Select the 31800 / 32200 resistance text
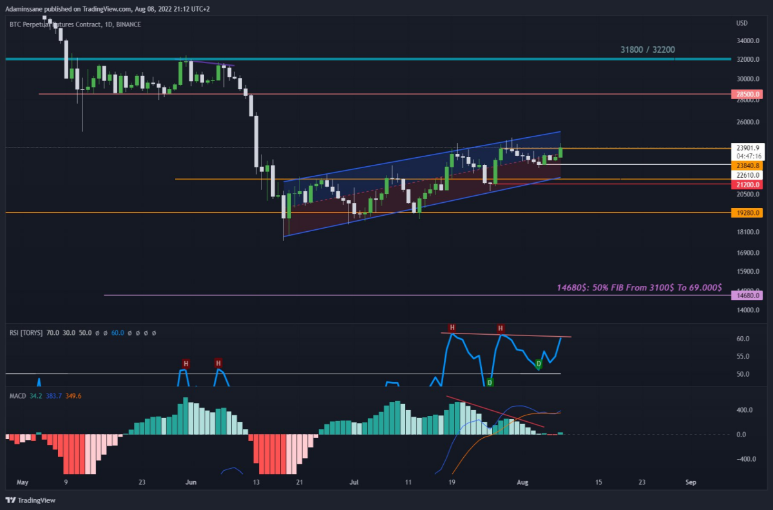This screenshot has width=773, height=510. 647,50
